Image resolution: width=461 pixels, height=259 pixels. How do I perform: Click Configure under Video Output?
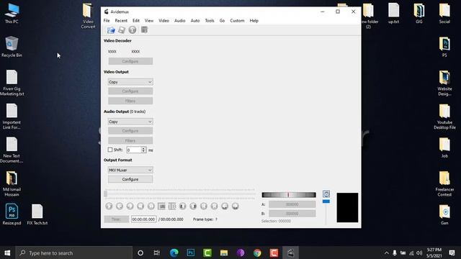(x=130, y=91)
